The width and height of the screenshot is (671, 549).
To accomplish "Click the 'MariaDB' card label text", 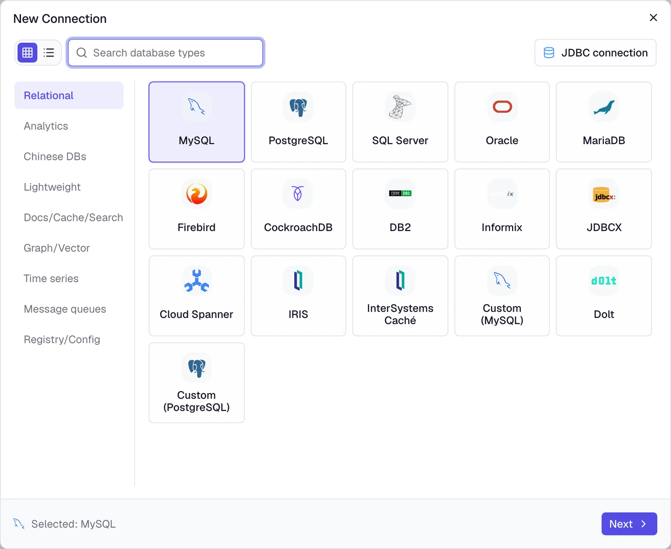I will [604, 140].
